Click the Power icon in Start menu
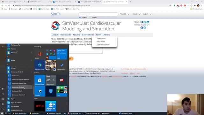 [3, 109]
